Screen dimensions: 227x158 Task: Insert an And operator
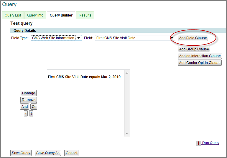pyautogui.click(x=24, y=107)
